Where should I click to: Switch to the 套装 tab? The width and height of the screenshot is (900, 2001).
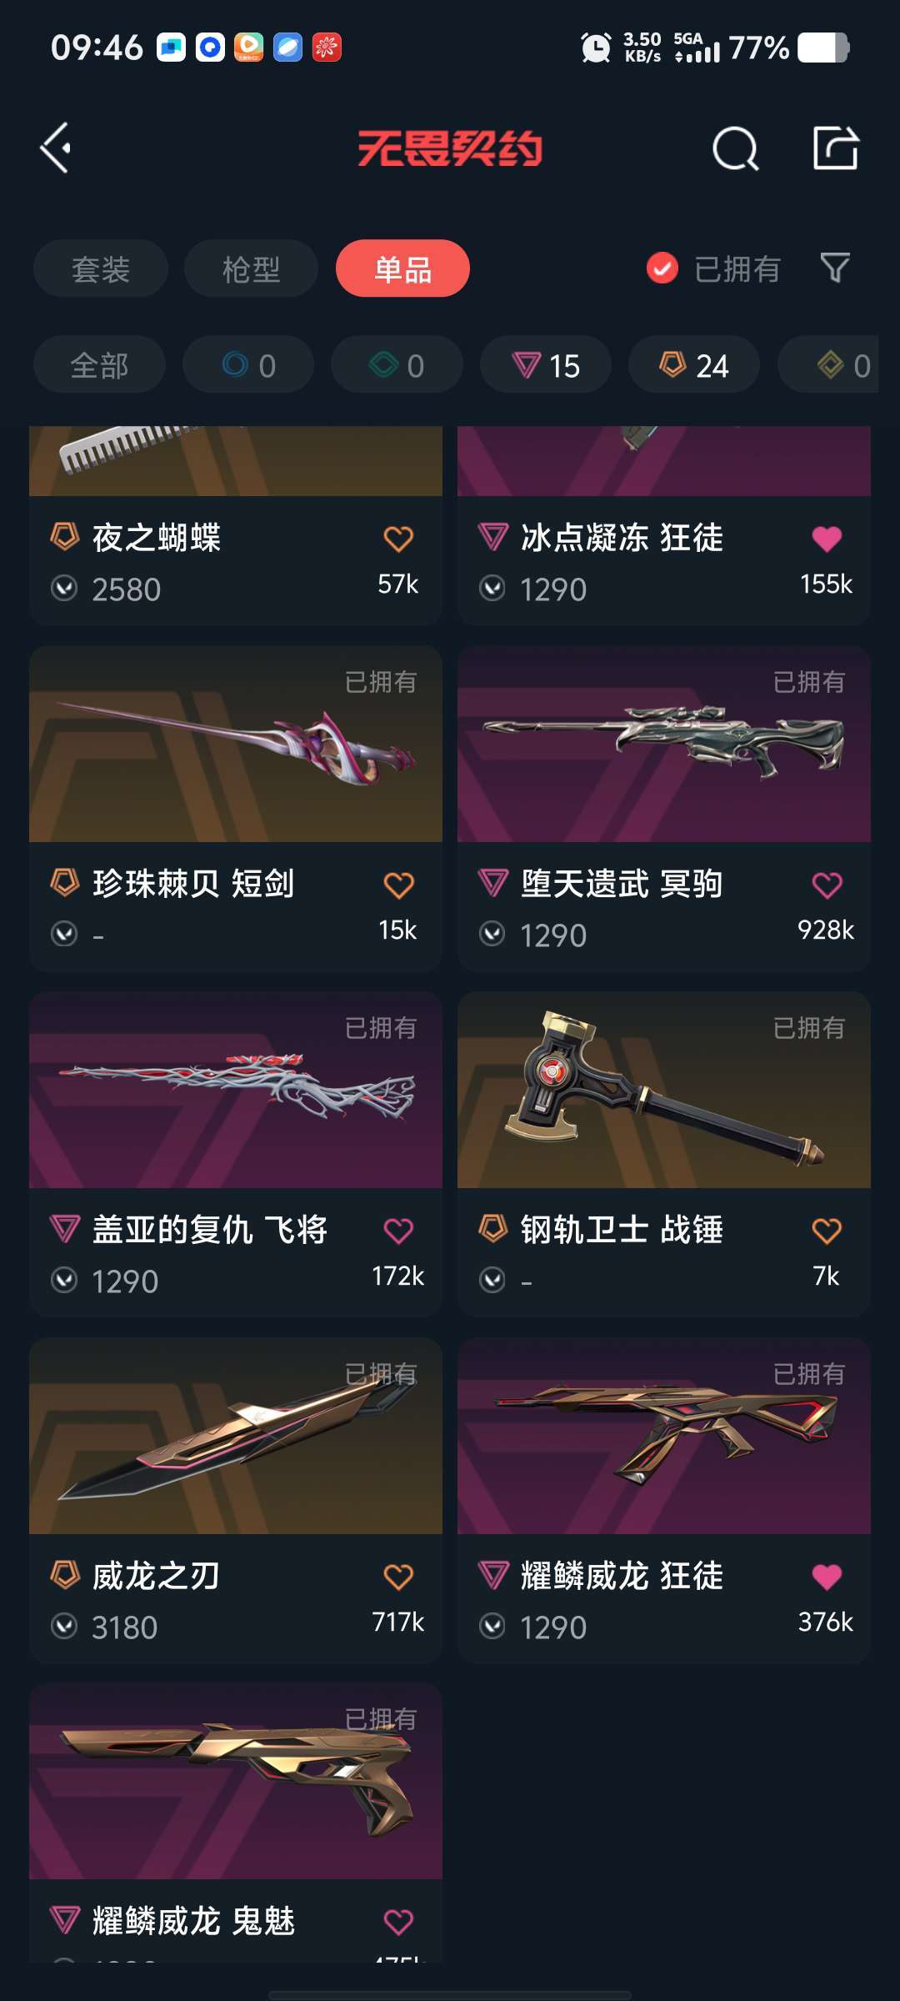click(101, 268)
